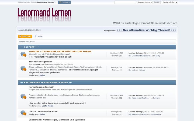This screenshot has width=194, height=121.
Task: Click the Lenormand Lernen logo image
Action: tap(44, 15)
